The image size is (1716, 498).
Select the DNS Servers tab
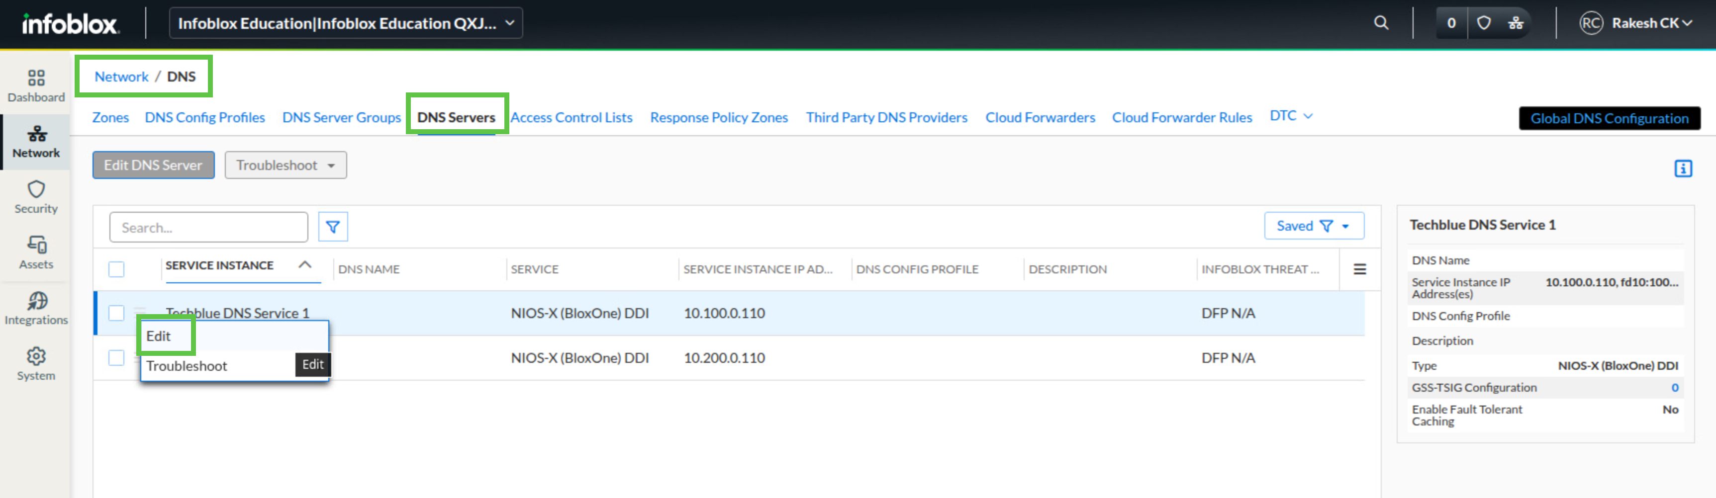point(456,117)
